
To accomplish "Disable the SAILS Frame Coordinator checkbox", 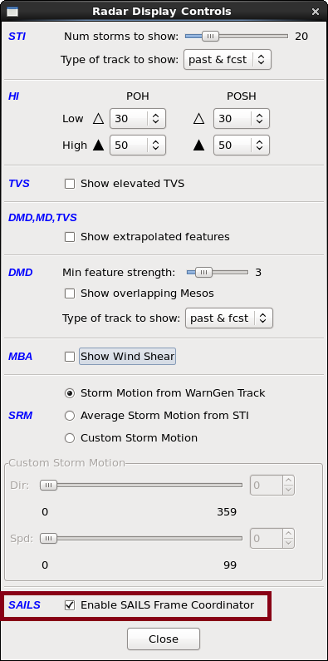I will [70, 605].
